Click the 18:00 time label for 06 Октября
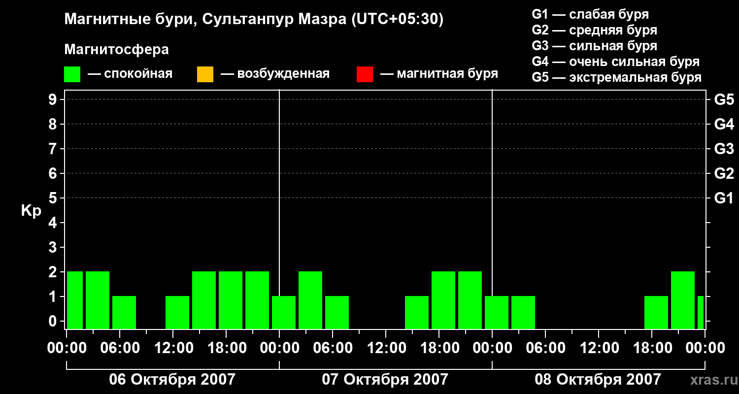The height and width of the screenshot is (394, 739). point(226,348)
